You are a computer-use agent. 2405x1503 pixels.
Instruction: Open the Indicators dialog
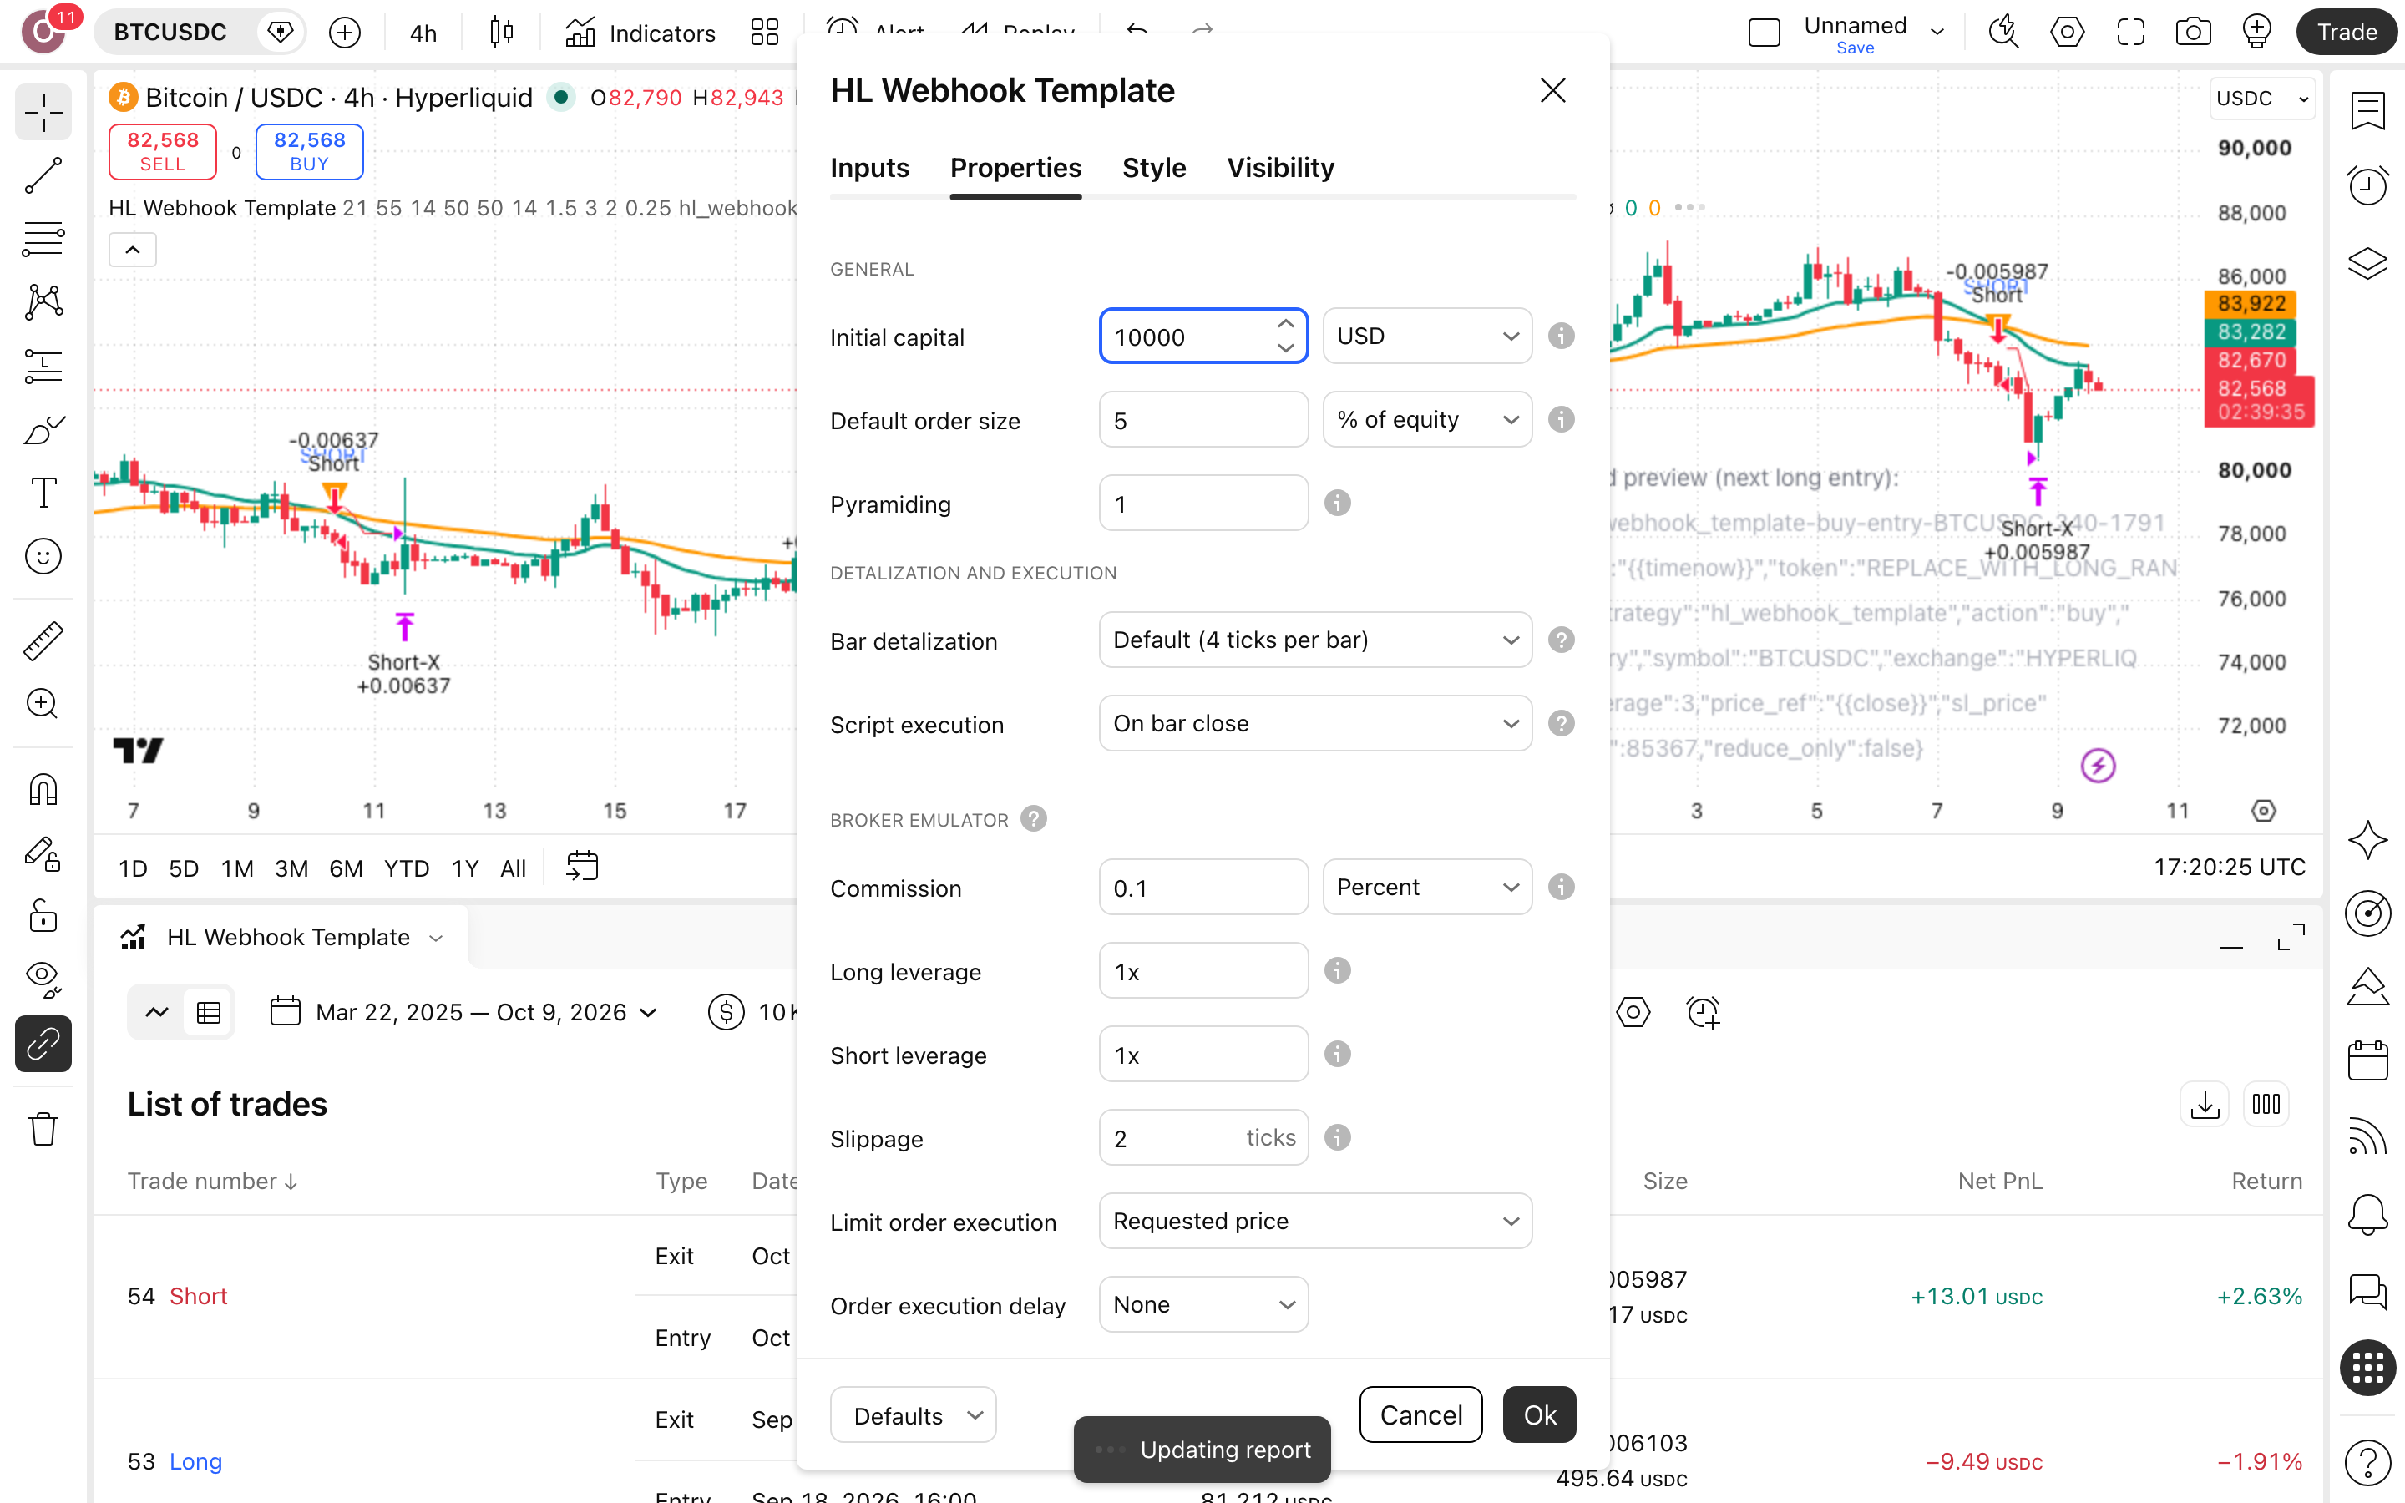point(640,33)
